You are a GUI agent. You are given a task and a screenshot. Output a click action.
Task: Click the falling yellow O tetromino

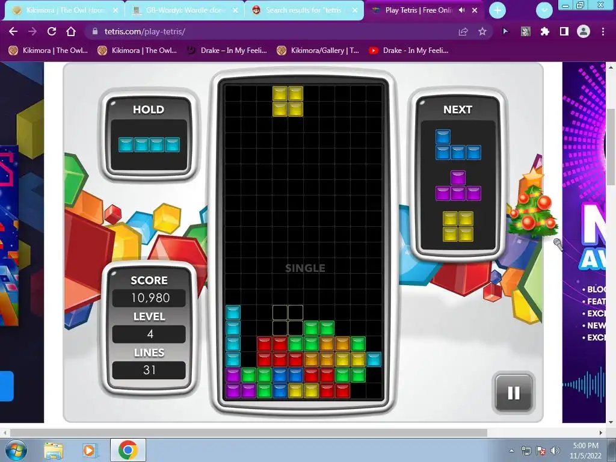288,101
